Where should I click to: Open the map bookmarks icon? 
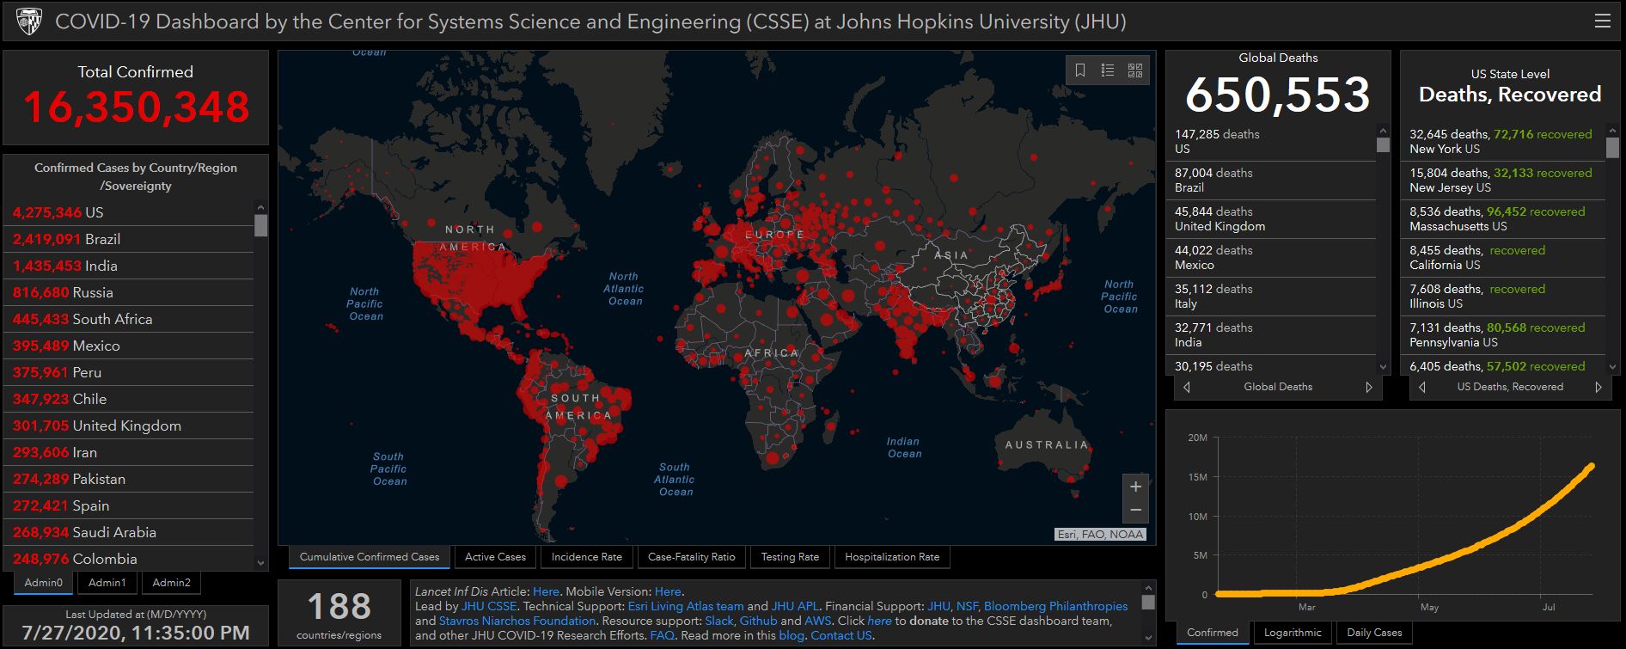pyautogui.click(x=1080, y=70)
